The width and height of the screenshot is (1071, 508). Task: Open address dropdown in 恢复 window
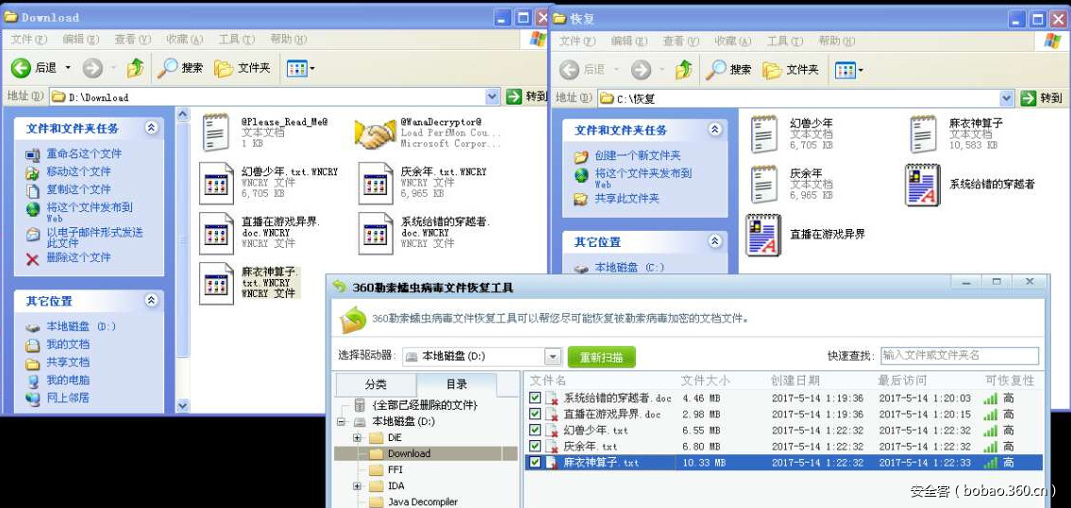point(1006,98)
